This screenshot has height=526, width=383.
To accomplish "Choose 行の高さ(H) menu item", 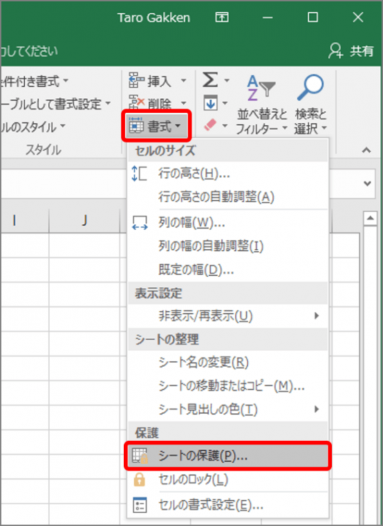I will point(228,174).
